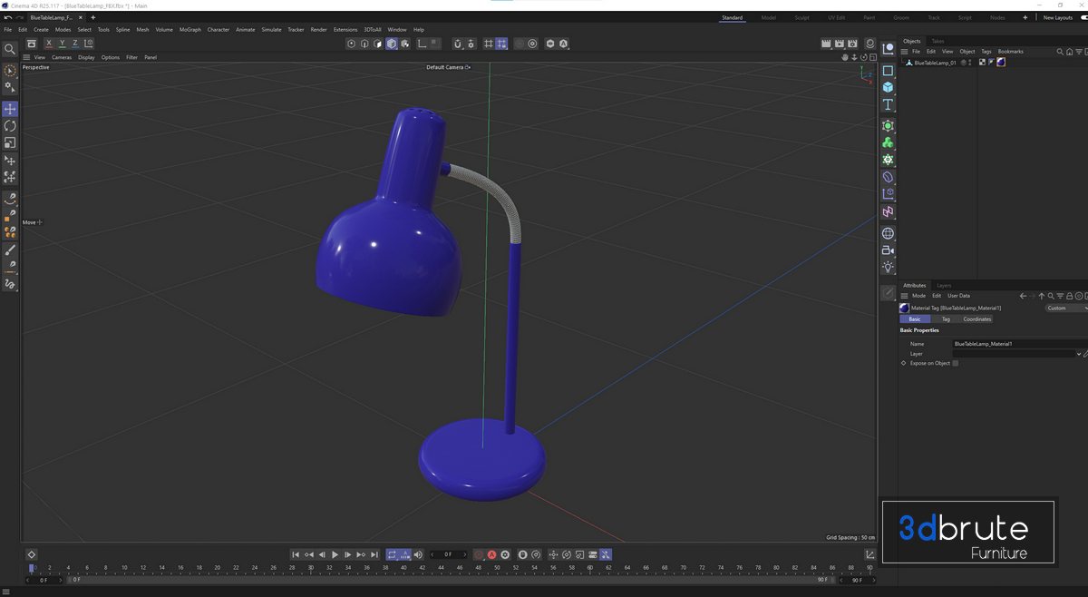1088x597 pixels.
Task: Add a Light object from palette
Action: [x=888, y=268]
